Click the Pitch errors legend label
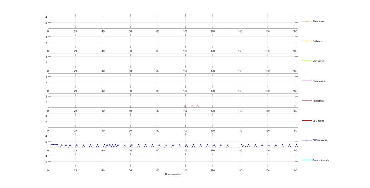This screenshot has width=370, height=188. click(x=319, y=21)
